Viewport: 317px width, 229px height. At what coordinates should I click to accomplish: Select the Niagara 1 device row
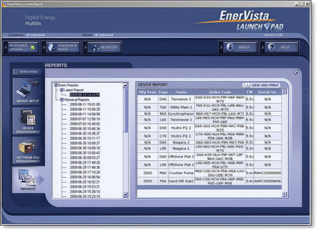pyautogui.click(x=209, y=148)
